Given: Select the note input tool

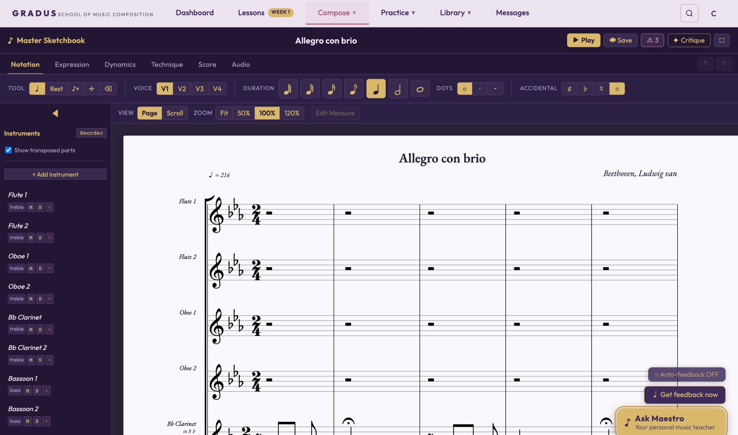Looking at the screenshot, I should pyautogui.click(x=37, y=89).
